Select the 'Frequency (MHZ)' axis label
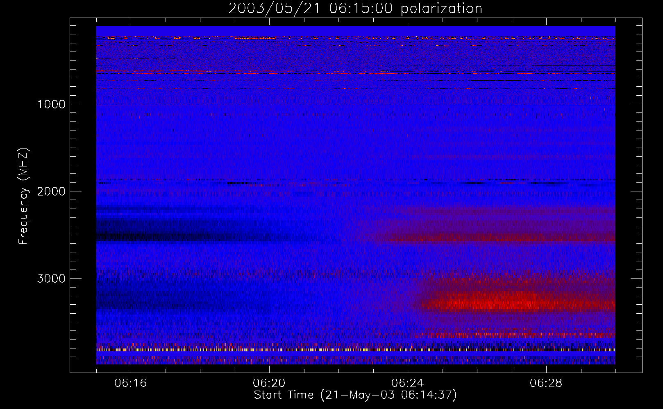 tap(23, 196)
